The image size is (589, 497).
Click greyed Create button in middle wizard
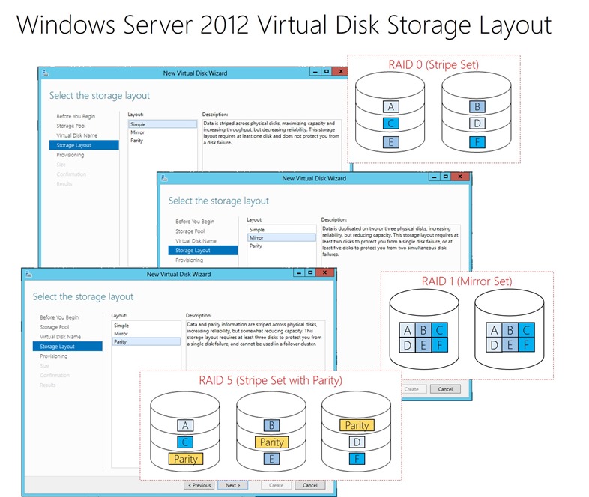tap(413, 389)
